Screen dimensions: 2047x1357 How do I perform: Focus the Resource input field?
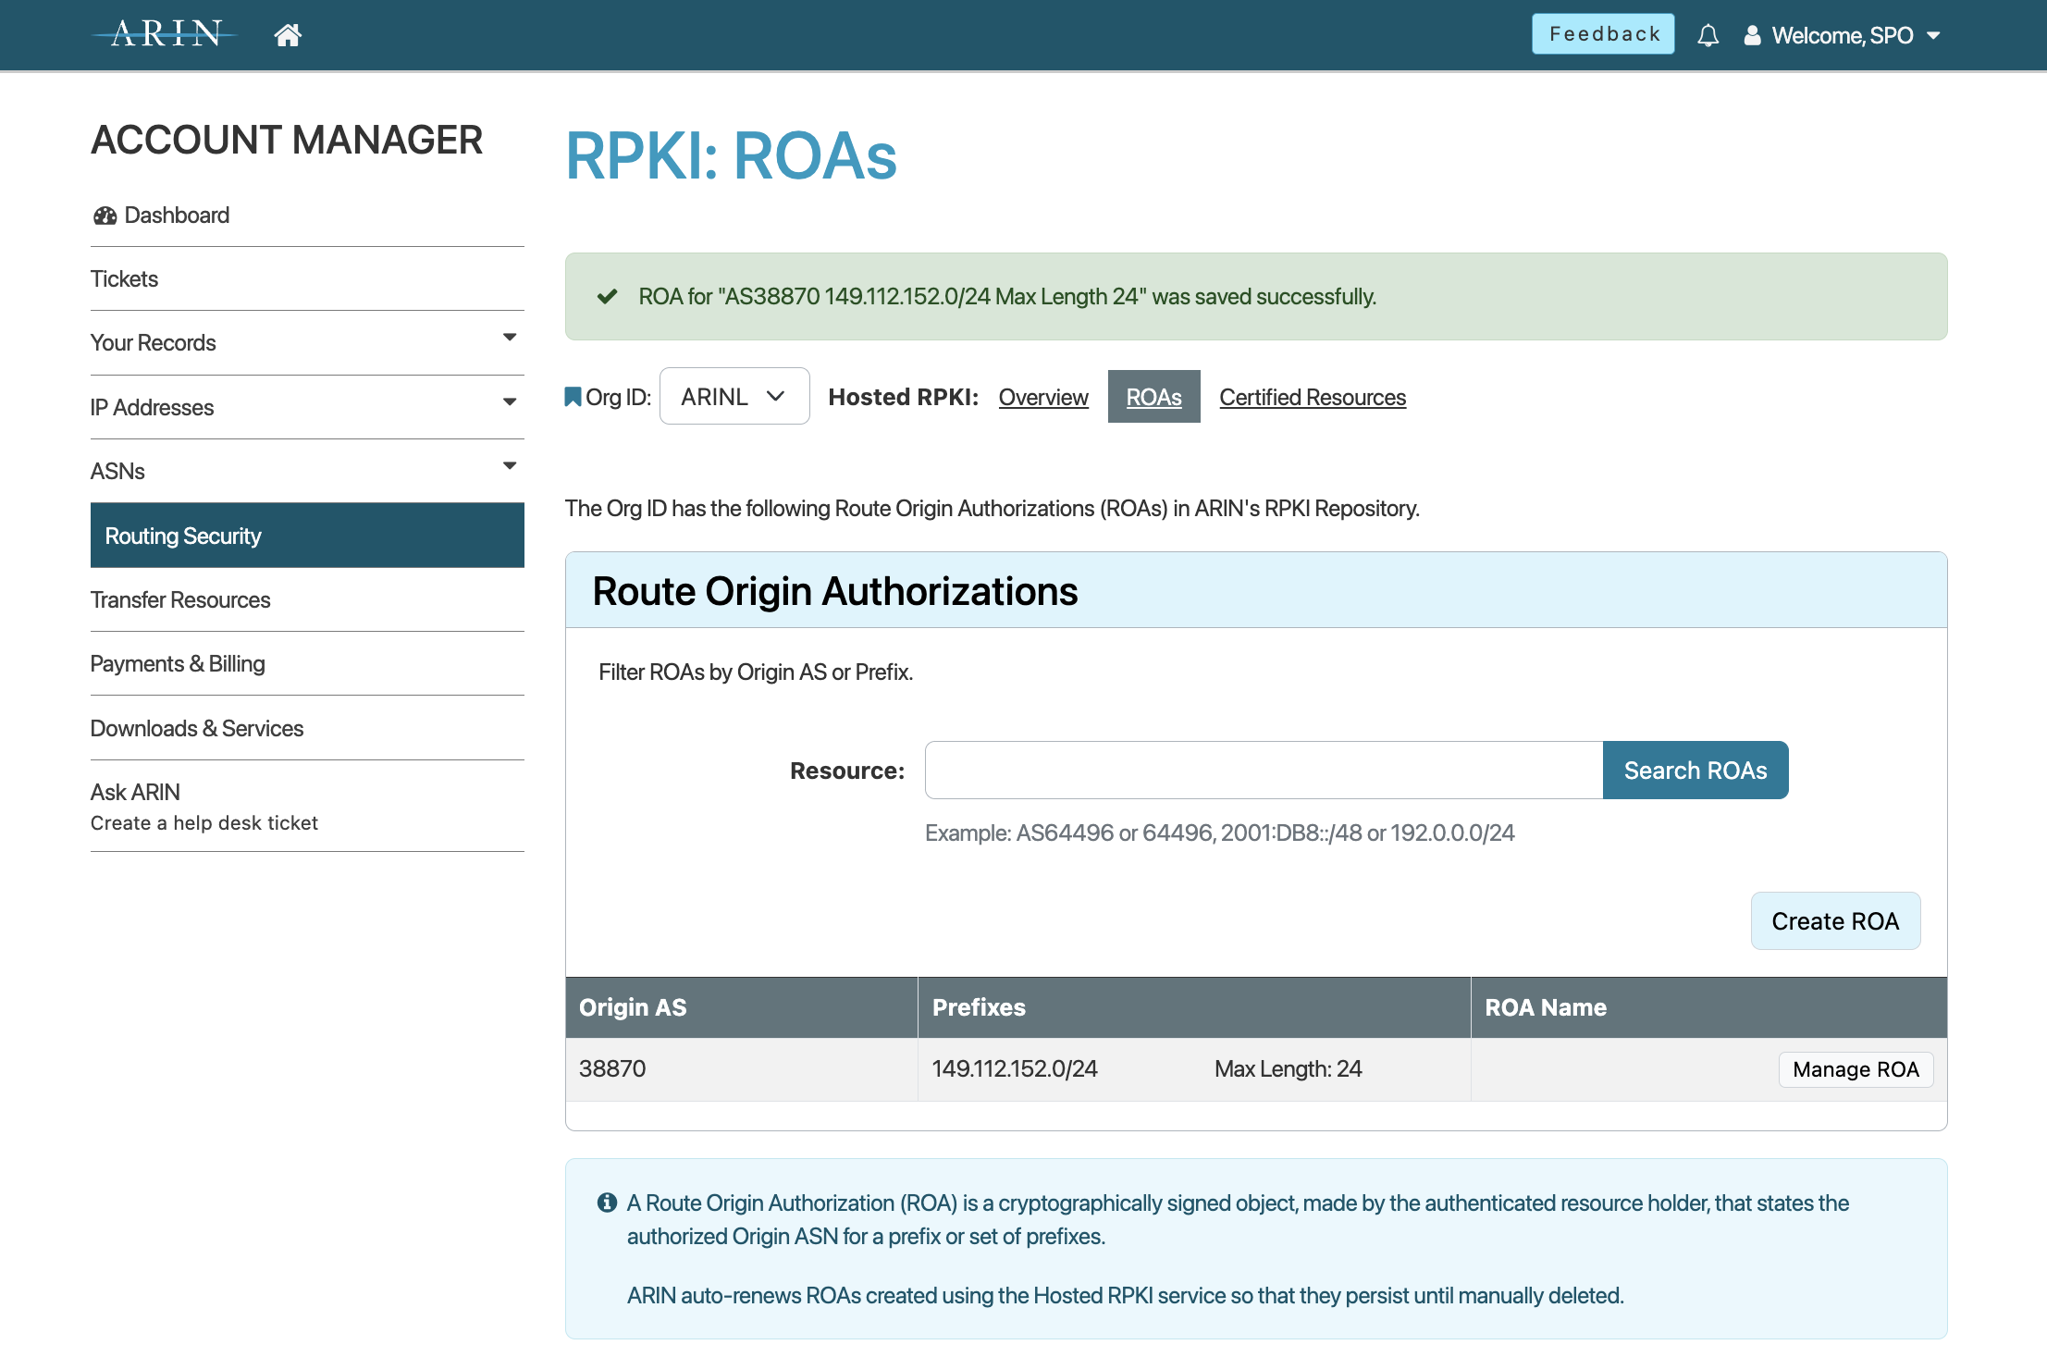pyautogui.click(x=1264, y=770)
